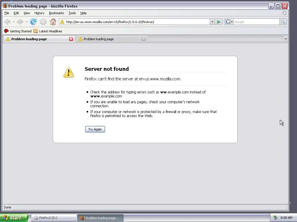Screen dimensions: 297x222
Task: Click the Back navigation arrow
Action: click(8, 22)
